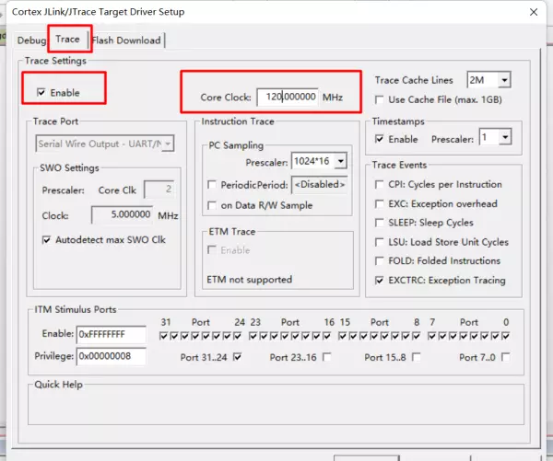This screenshot has height=461, width=553.
Task: Click the dialog title 'Cortex JLink/JTrace Target Driver Setup'
Action: (x=98, y=12)
